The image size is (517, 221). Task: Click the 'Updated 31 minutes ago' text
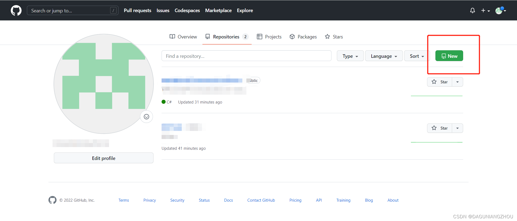(200, 102)
